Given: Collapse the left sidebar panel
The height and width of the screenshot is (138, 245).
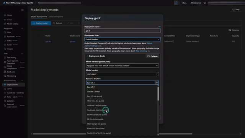Looking at the screenshot, I should point(22,10).
